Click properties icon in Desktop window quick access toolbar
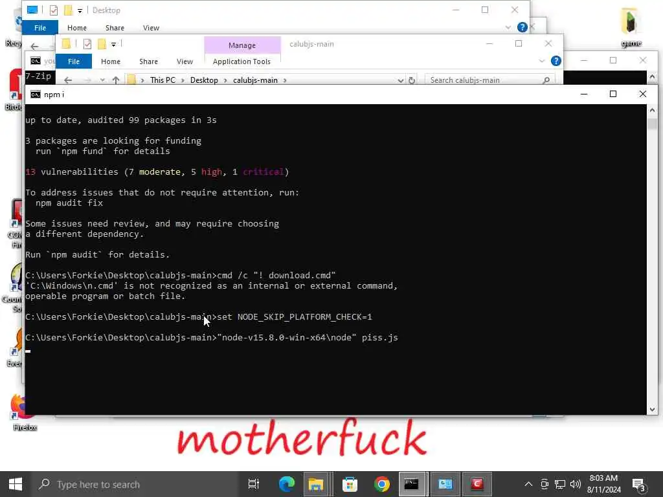663x497 pixels. pyautogui.click(x=53, y=10)
